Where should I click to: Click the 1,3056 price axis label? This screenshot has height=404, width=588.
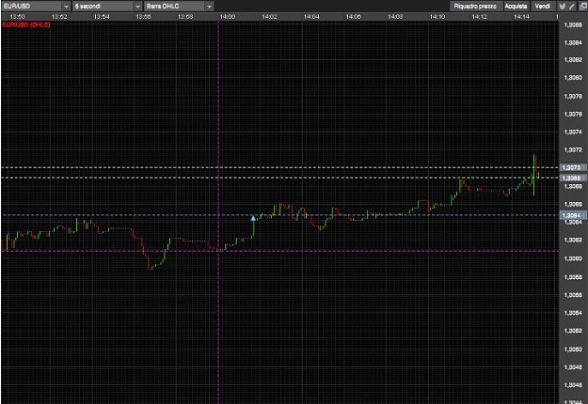[x=573, y=295]
